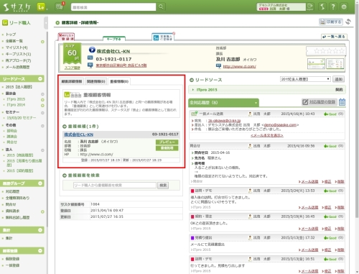The height and width of the screenshot is (274, 359).
Task: Toggle the リードソース sidebar section collapse circle
Action: (40, 78)
